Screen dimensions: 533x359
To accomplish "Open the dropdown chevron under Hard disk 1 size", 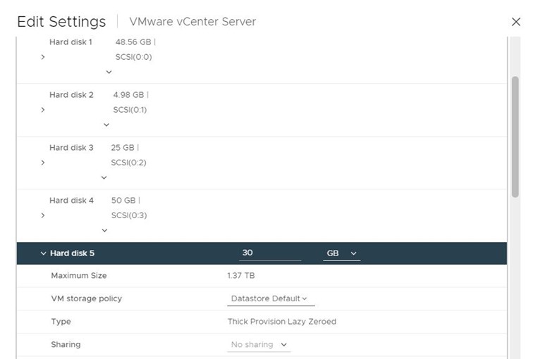I will tap(109, 72).
